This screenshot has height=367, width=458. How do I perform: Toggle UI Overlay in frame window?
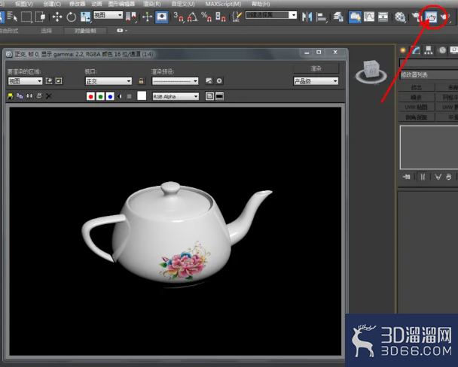pos(209,96)
